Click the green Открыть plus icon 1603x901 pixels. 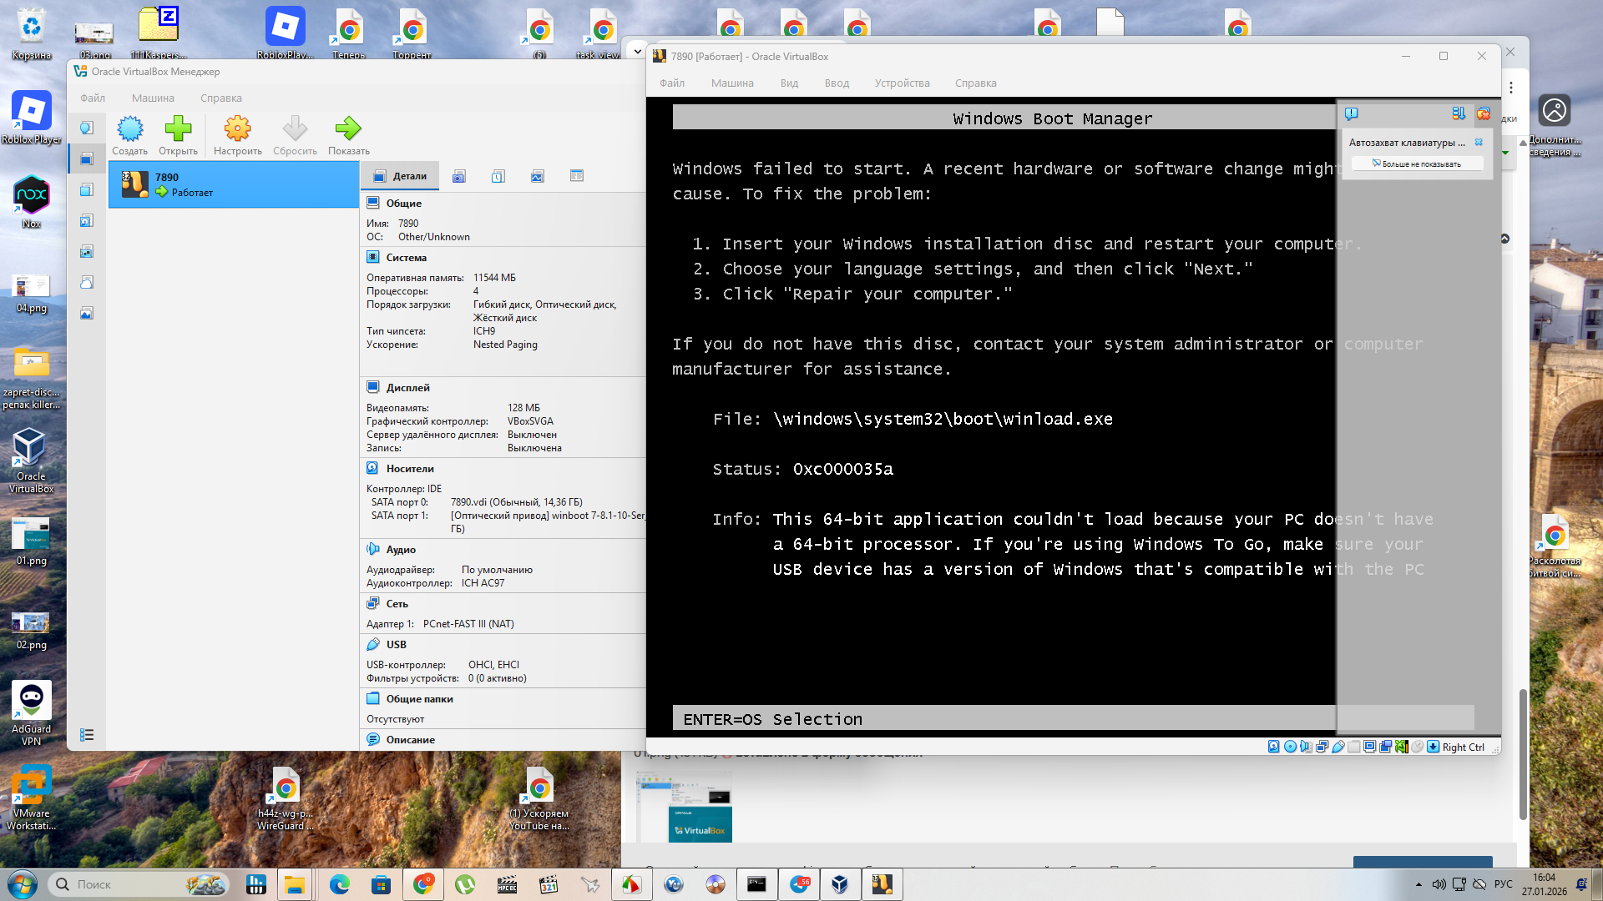tap(178, 129)
